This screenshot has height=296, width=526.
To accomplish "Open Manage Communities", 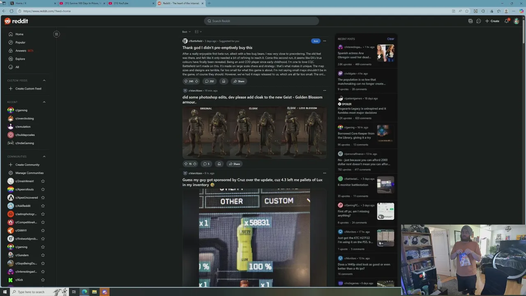I will tap(29, 173).
